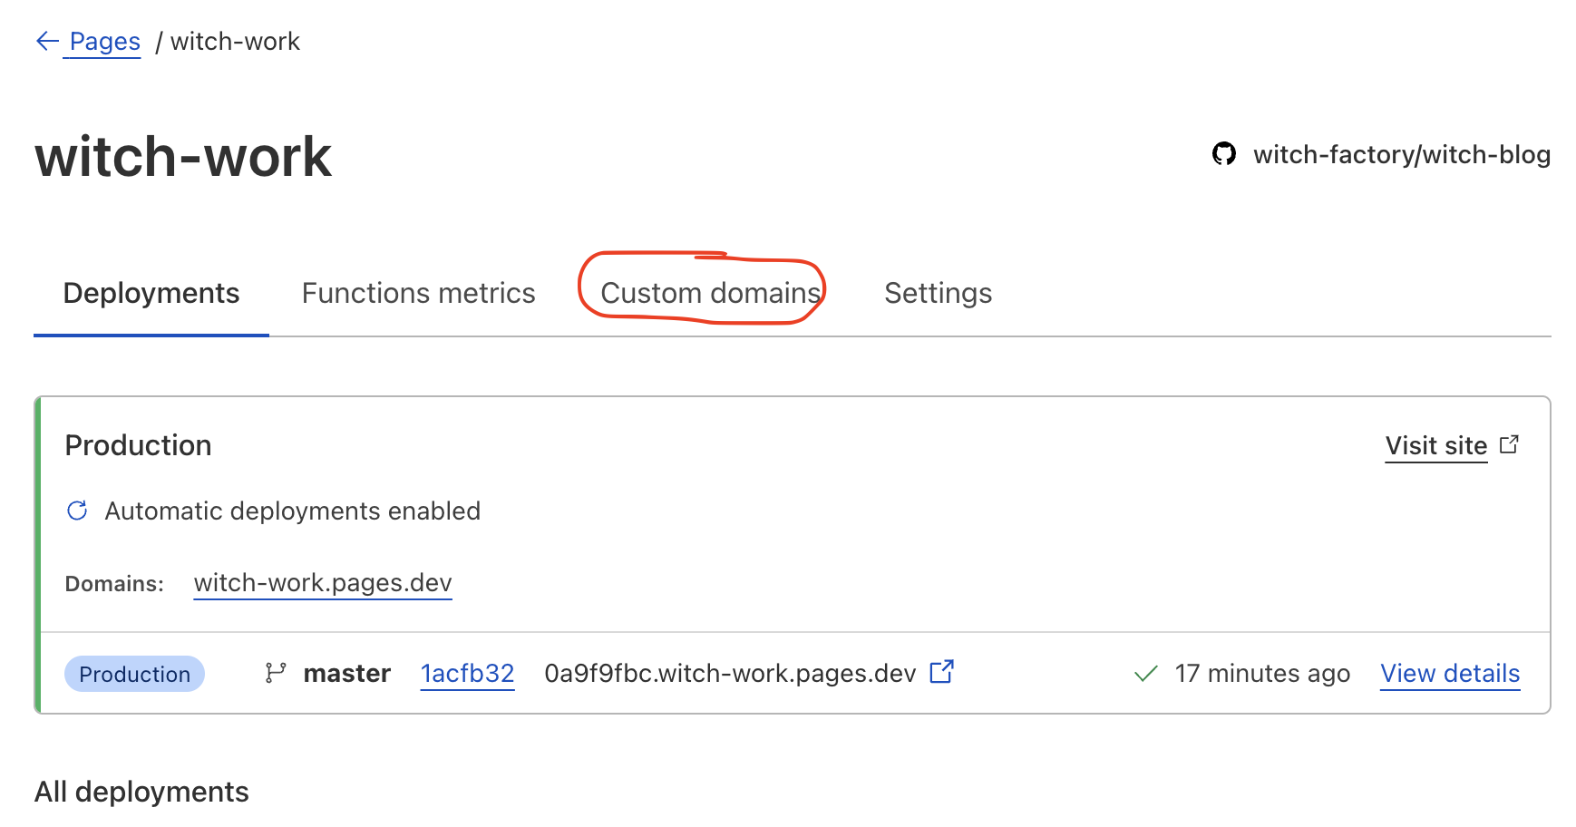
Task: Click the 1acfb32 commit link
Action: [x=466, y=673]
